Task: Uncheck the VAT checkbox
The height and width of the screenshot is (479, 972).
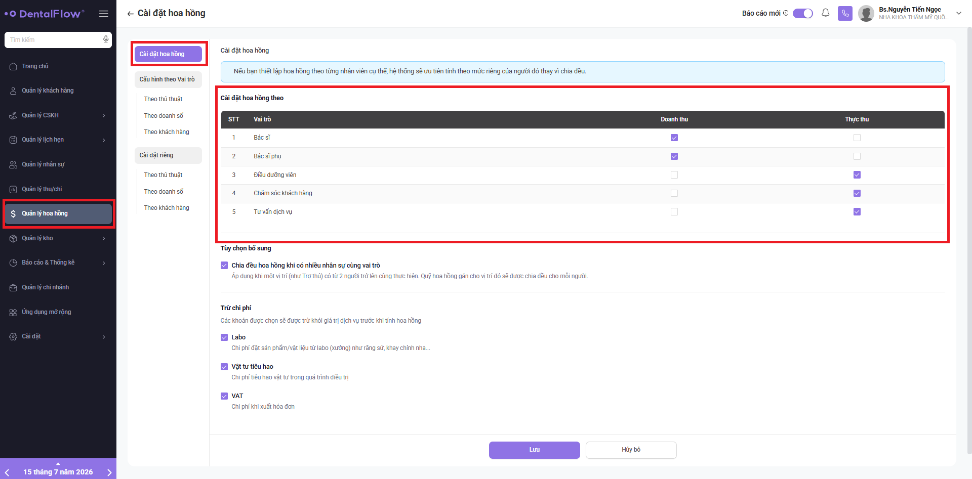Action: 224,396
